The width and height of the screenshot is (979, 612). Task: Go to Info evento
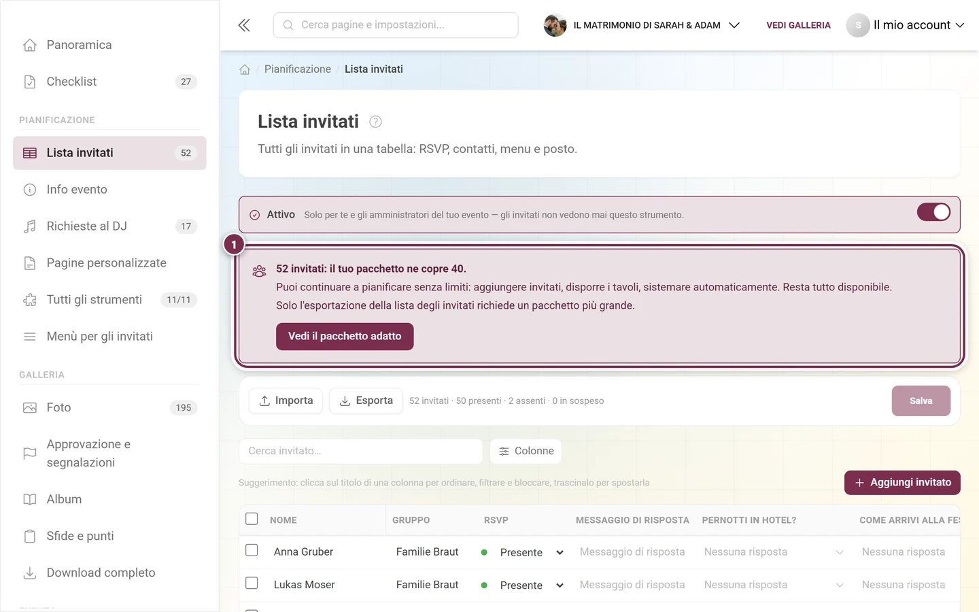pyautogui.click(x=109, y=190)
